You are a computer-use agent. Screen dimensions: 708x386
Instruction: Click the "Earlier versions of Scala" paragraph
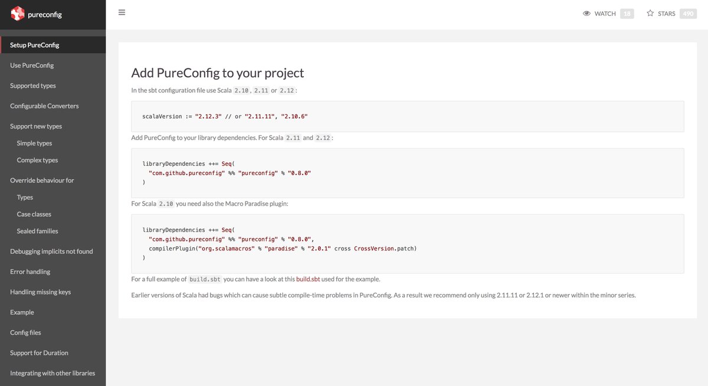click(x=383, y=295)
